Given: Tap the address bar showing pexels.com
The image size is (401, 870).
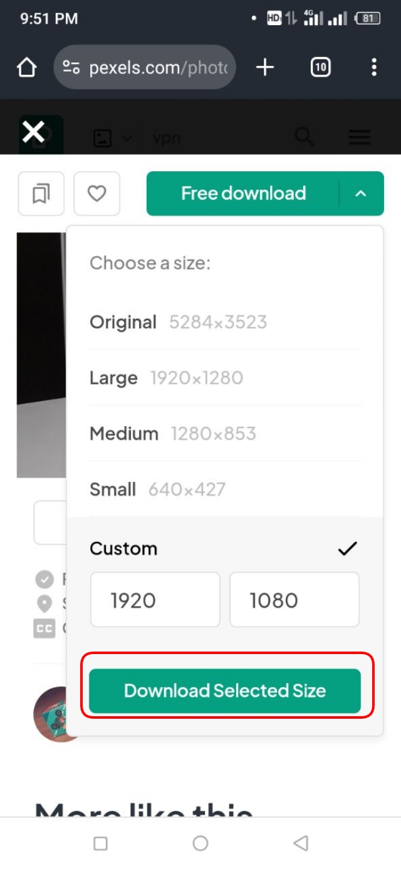Looking at the screenshot, I should [x=144, y=67].
